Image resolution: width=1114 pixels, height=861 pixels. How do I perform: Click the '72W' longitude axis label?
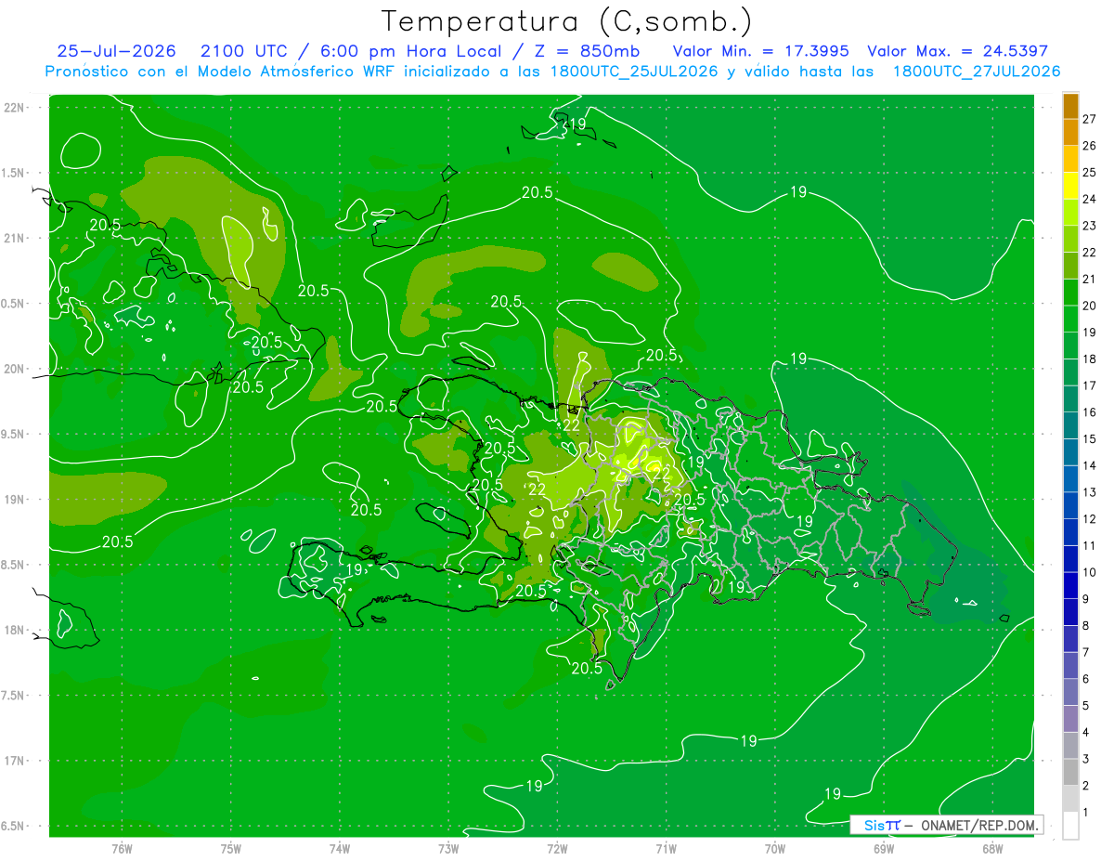pos(557,849)
